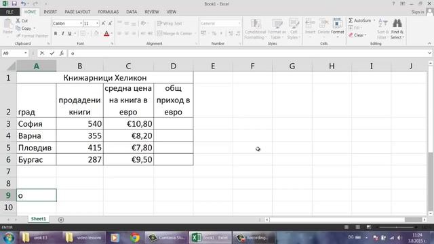This screenshot has width=434, height=244.
Task: Switch to Page Break Preview in status bar
Action: point(369,227)
